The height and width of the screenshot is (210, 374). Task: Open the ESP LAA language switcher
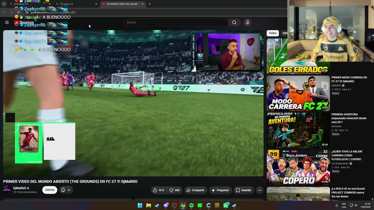pyautogui.click(x=344, y=205)
